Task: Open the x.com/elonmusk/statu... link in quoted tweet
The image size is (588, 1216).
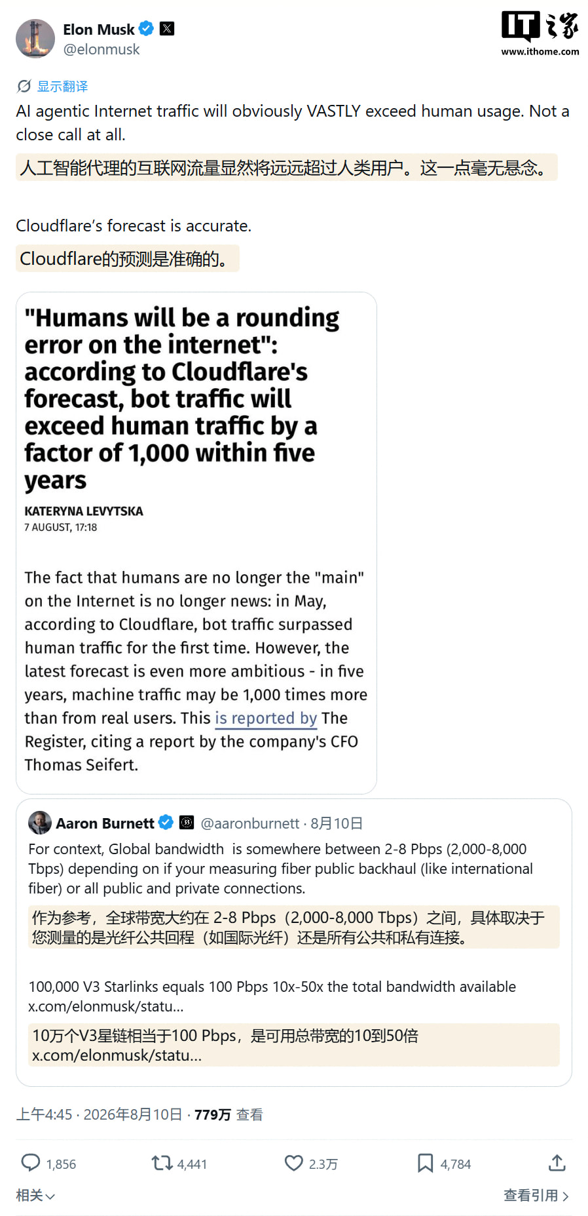Action: tap(106, 1006)
